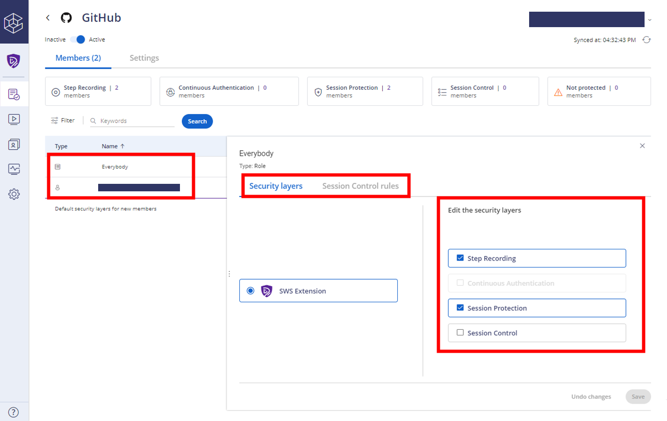The height and width of the screenshot is (421, 667).
Task: Open the Step Recording members card
Action: (98, 91)
